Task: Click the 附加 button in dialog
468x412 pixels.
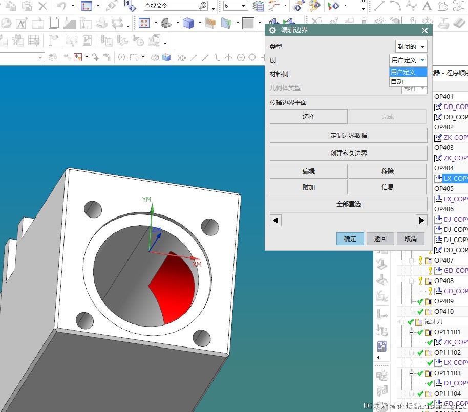Action: click(309, 187)
